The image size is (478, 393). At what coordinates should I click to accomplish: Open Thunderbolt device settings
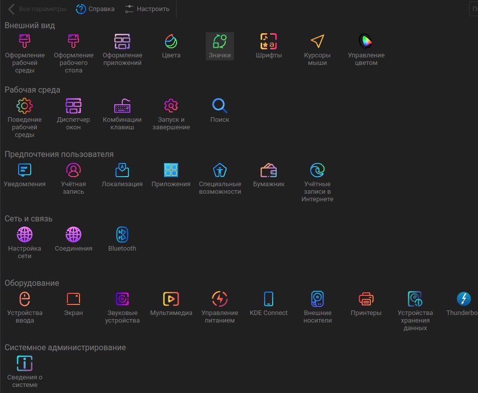pos(462,303)
